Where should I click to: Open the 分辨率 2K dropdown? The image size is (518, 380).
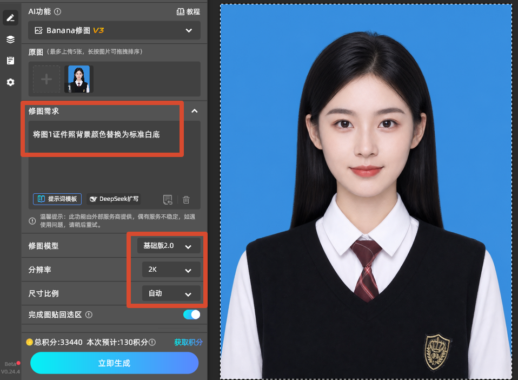tap(171, 270)
